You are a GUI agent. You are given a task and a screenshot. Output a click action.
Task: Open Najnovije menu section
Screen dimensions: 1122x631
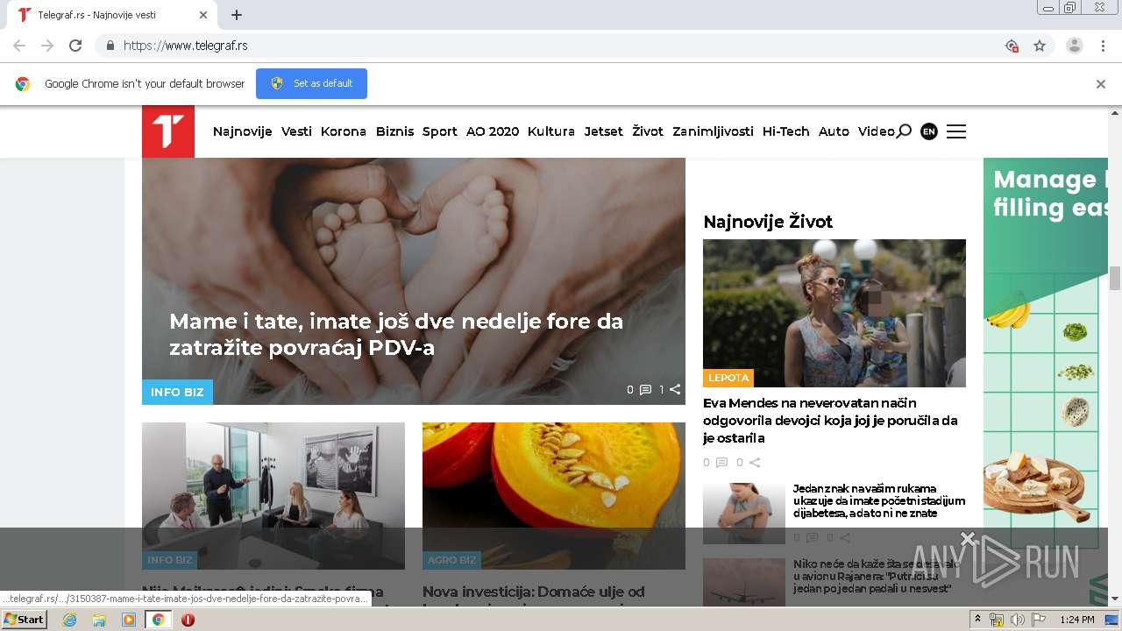tap(243, 131)
